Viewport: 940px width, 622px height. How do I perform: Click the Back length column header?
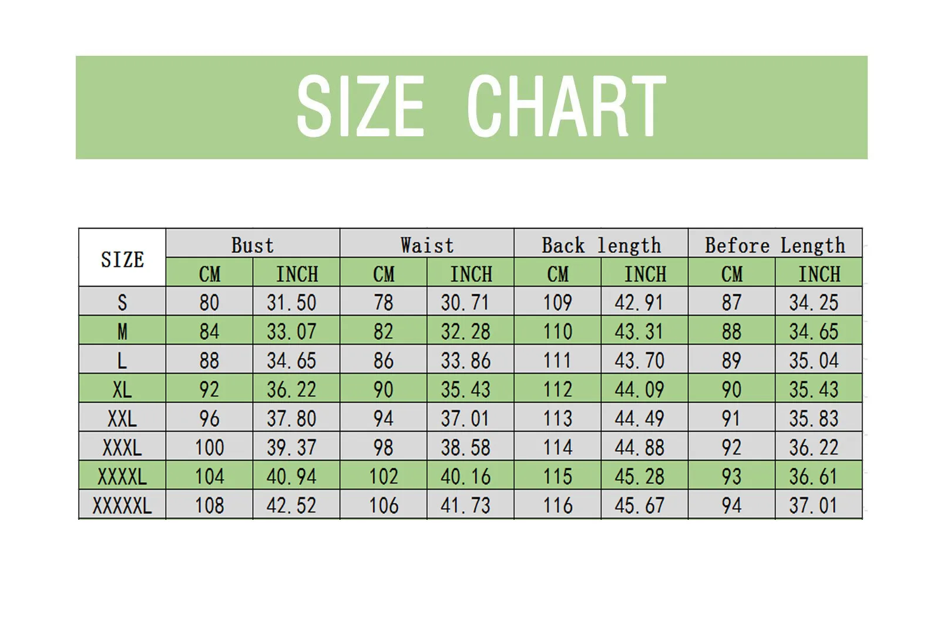pyautogui.click(x=601, y=244)
